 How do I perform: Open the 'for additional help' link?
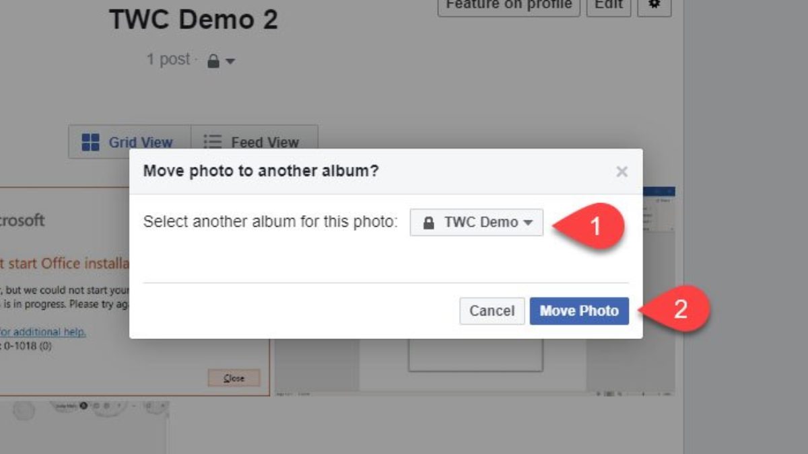coord(43,332)
